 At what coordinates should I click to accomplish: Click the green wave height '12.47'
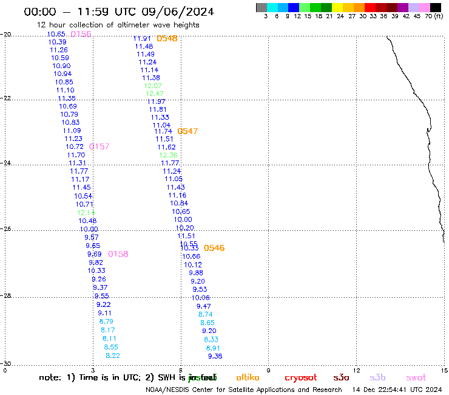pyautogui.click(x=155, y=94)
